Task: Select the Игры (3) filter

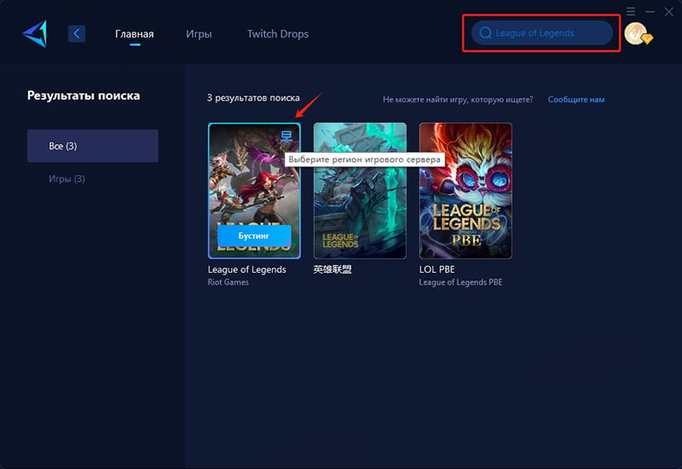Action: pos(66,179)
